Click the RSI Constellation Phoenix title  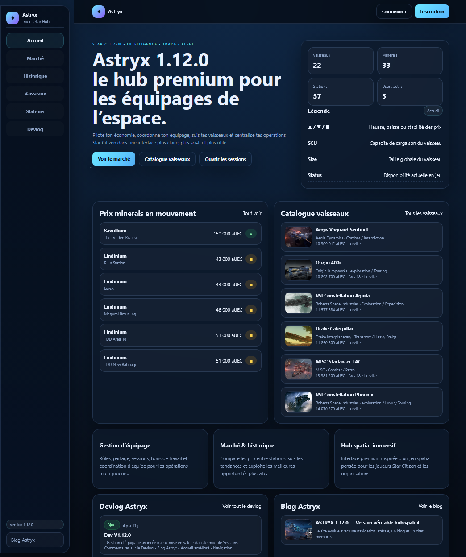point(344,395)
